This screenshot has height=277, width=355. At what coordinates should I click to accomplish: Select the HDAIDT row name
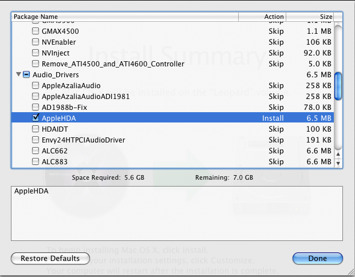point(55,129)
